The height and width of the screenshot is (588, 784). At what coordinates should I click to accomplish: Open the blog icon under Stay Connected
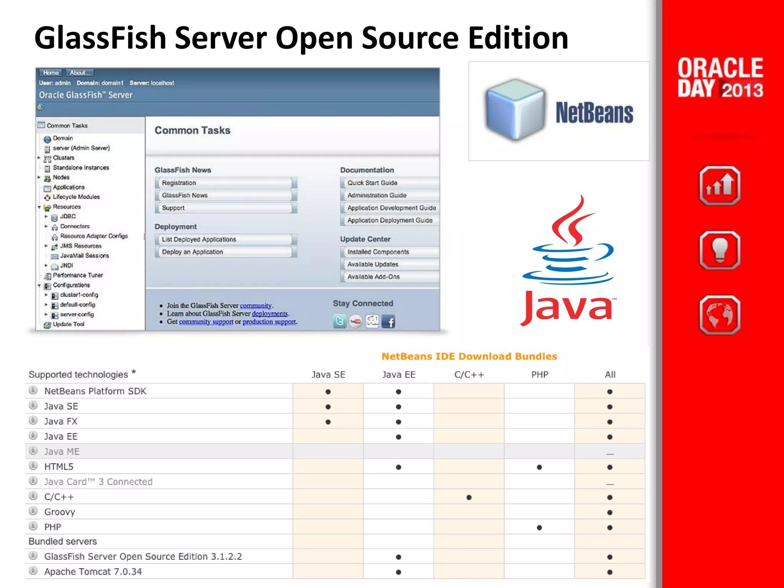372,321
